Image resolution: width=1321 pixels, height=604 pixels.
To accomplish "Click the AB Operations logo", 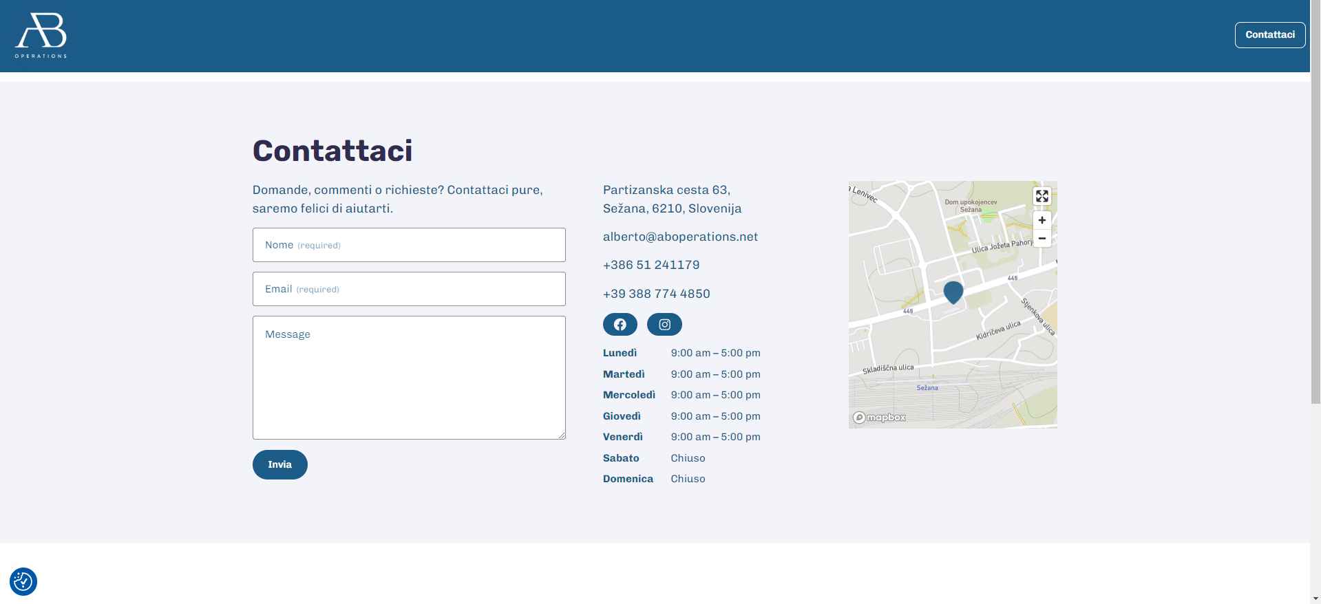I will 41,36.
